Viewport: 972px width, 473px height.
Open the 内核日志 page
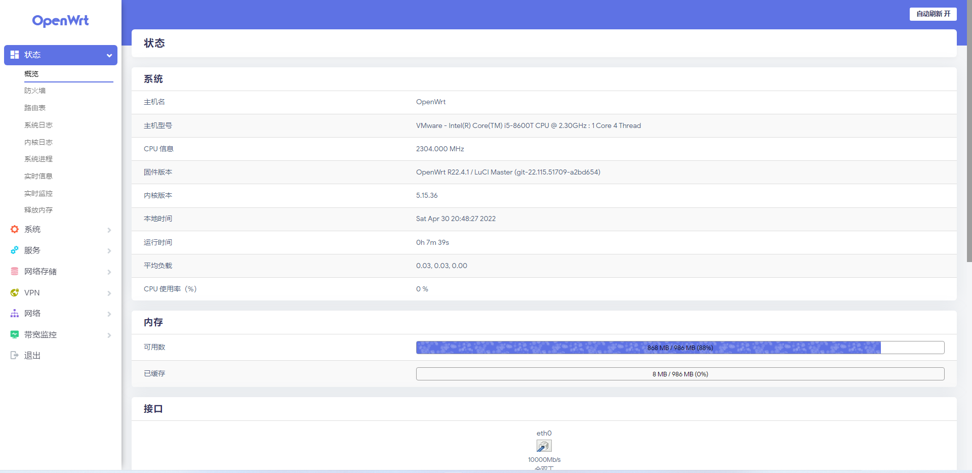coord(38,142)
